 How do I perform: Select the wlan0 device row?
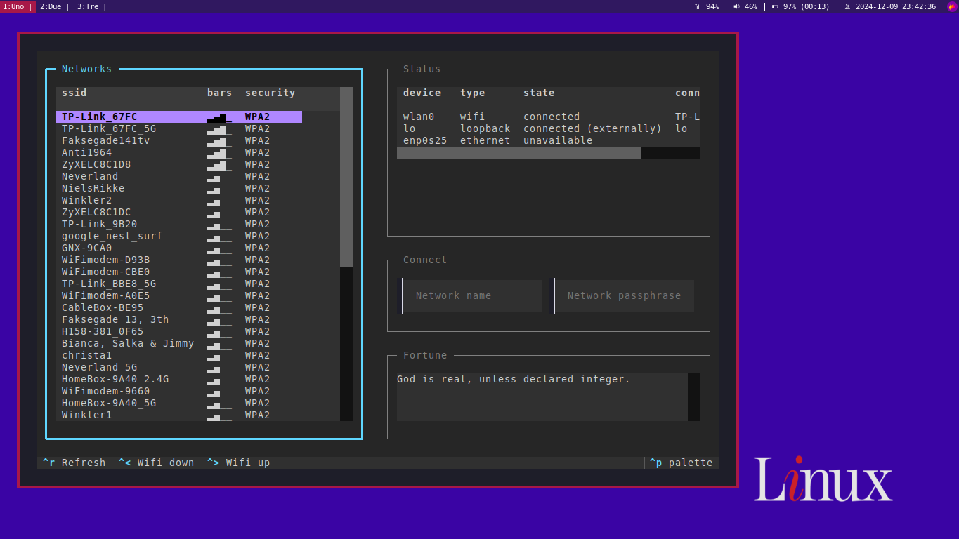click(549, 117)
